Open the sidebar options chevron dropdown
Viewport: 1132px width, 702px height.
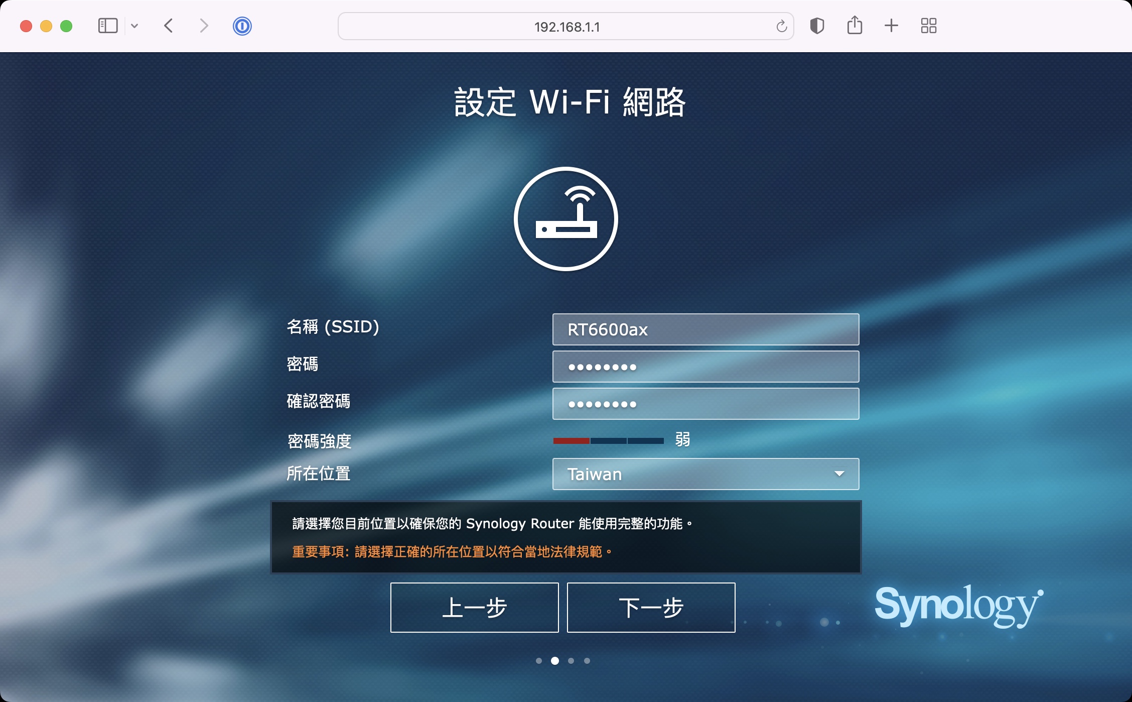tap(134, 26)
